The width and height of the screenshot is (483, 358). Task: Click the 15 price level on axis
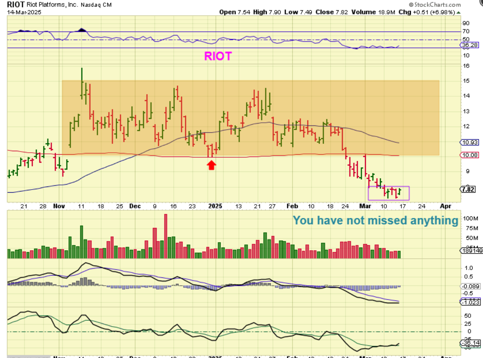point(466,81)
